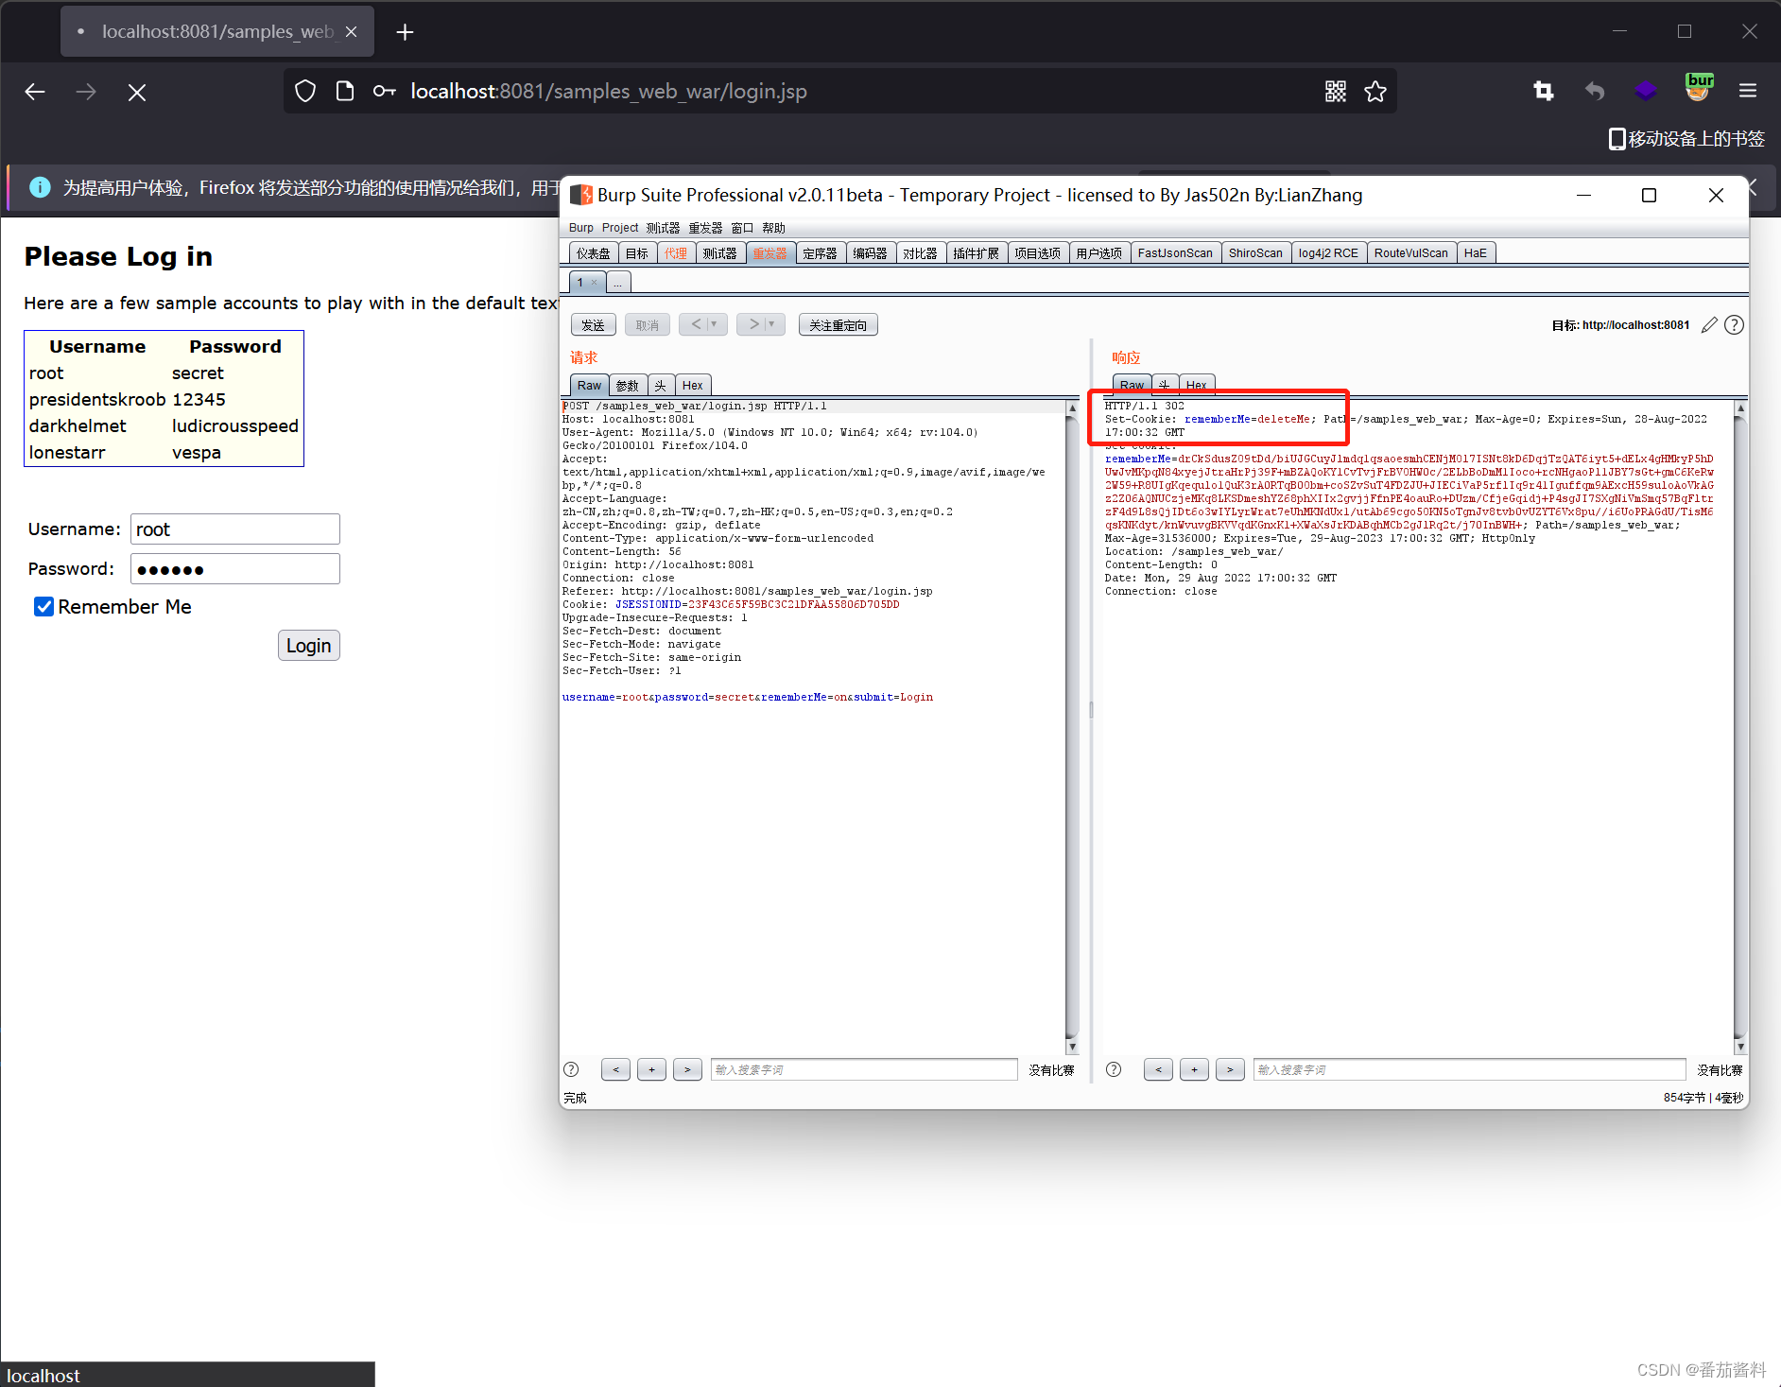Switch to the 编码器 tab
The image size is (1781, 1387).
tap(871, 253)
